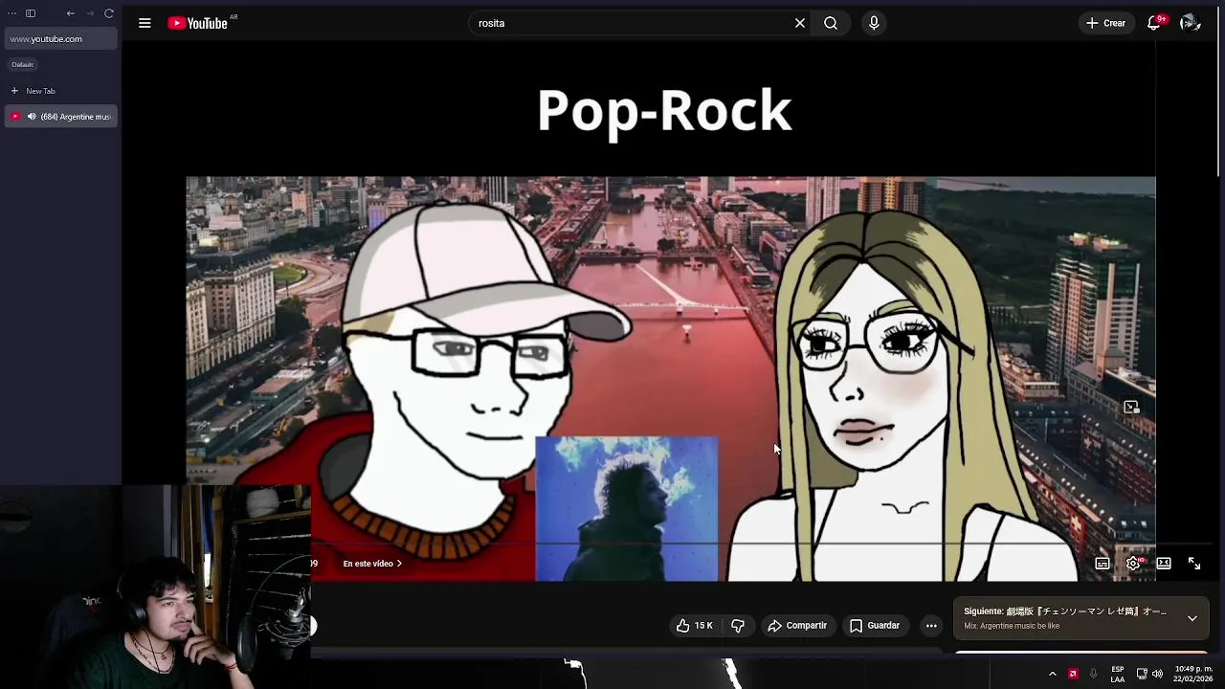
Task: Open the clock showing 10:49 p. m.
Action: (1193, 674)
